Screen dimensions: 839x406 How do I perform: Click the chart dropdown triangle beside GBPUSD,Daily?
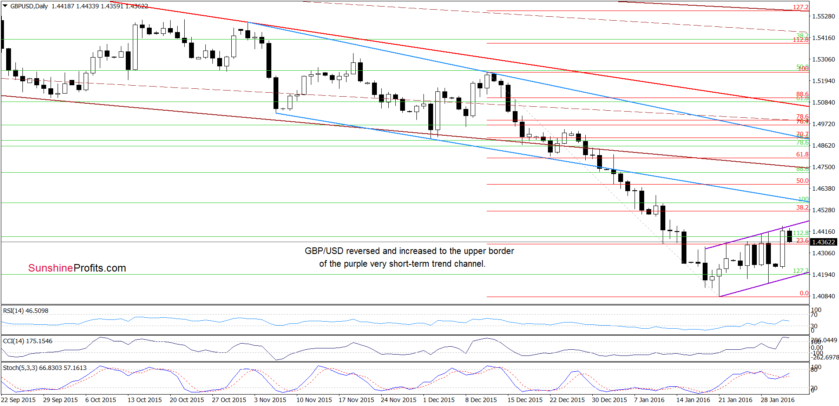coord(5,6)
